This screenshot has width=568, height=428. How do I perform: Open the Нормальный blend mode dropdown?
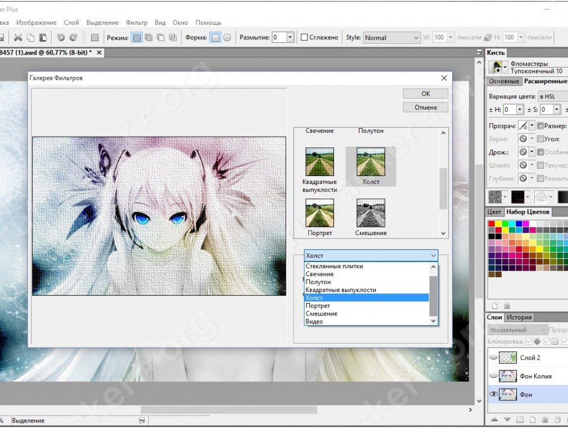point(517,330)
